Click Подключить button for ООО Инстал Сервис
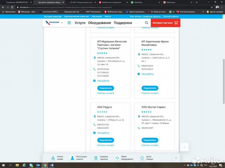This screenshot has height=168, width=225. point(150,140)
